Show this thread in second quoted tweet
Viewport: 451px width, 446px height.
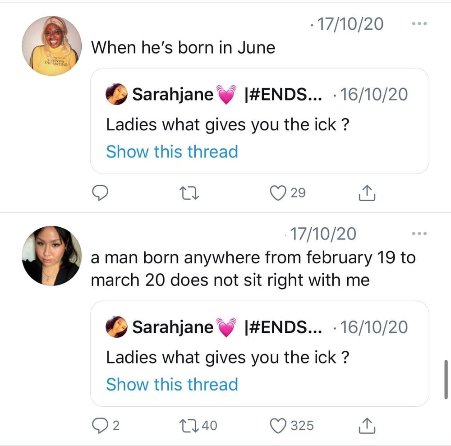click(x=172, y=384)
